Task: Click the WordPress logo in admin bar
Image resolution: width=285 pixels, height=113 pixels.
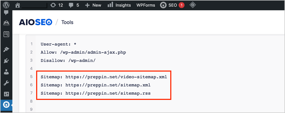Action: click(6, 5)
